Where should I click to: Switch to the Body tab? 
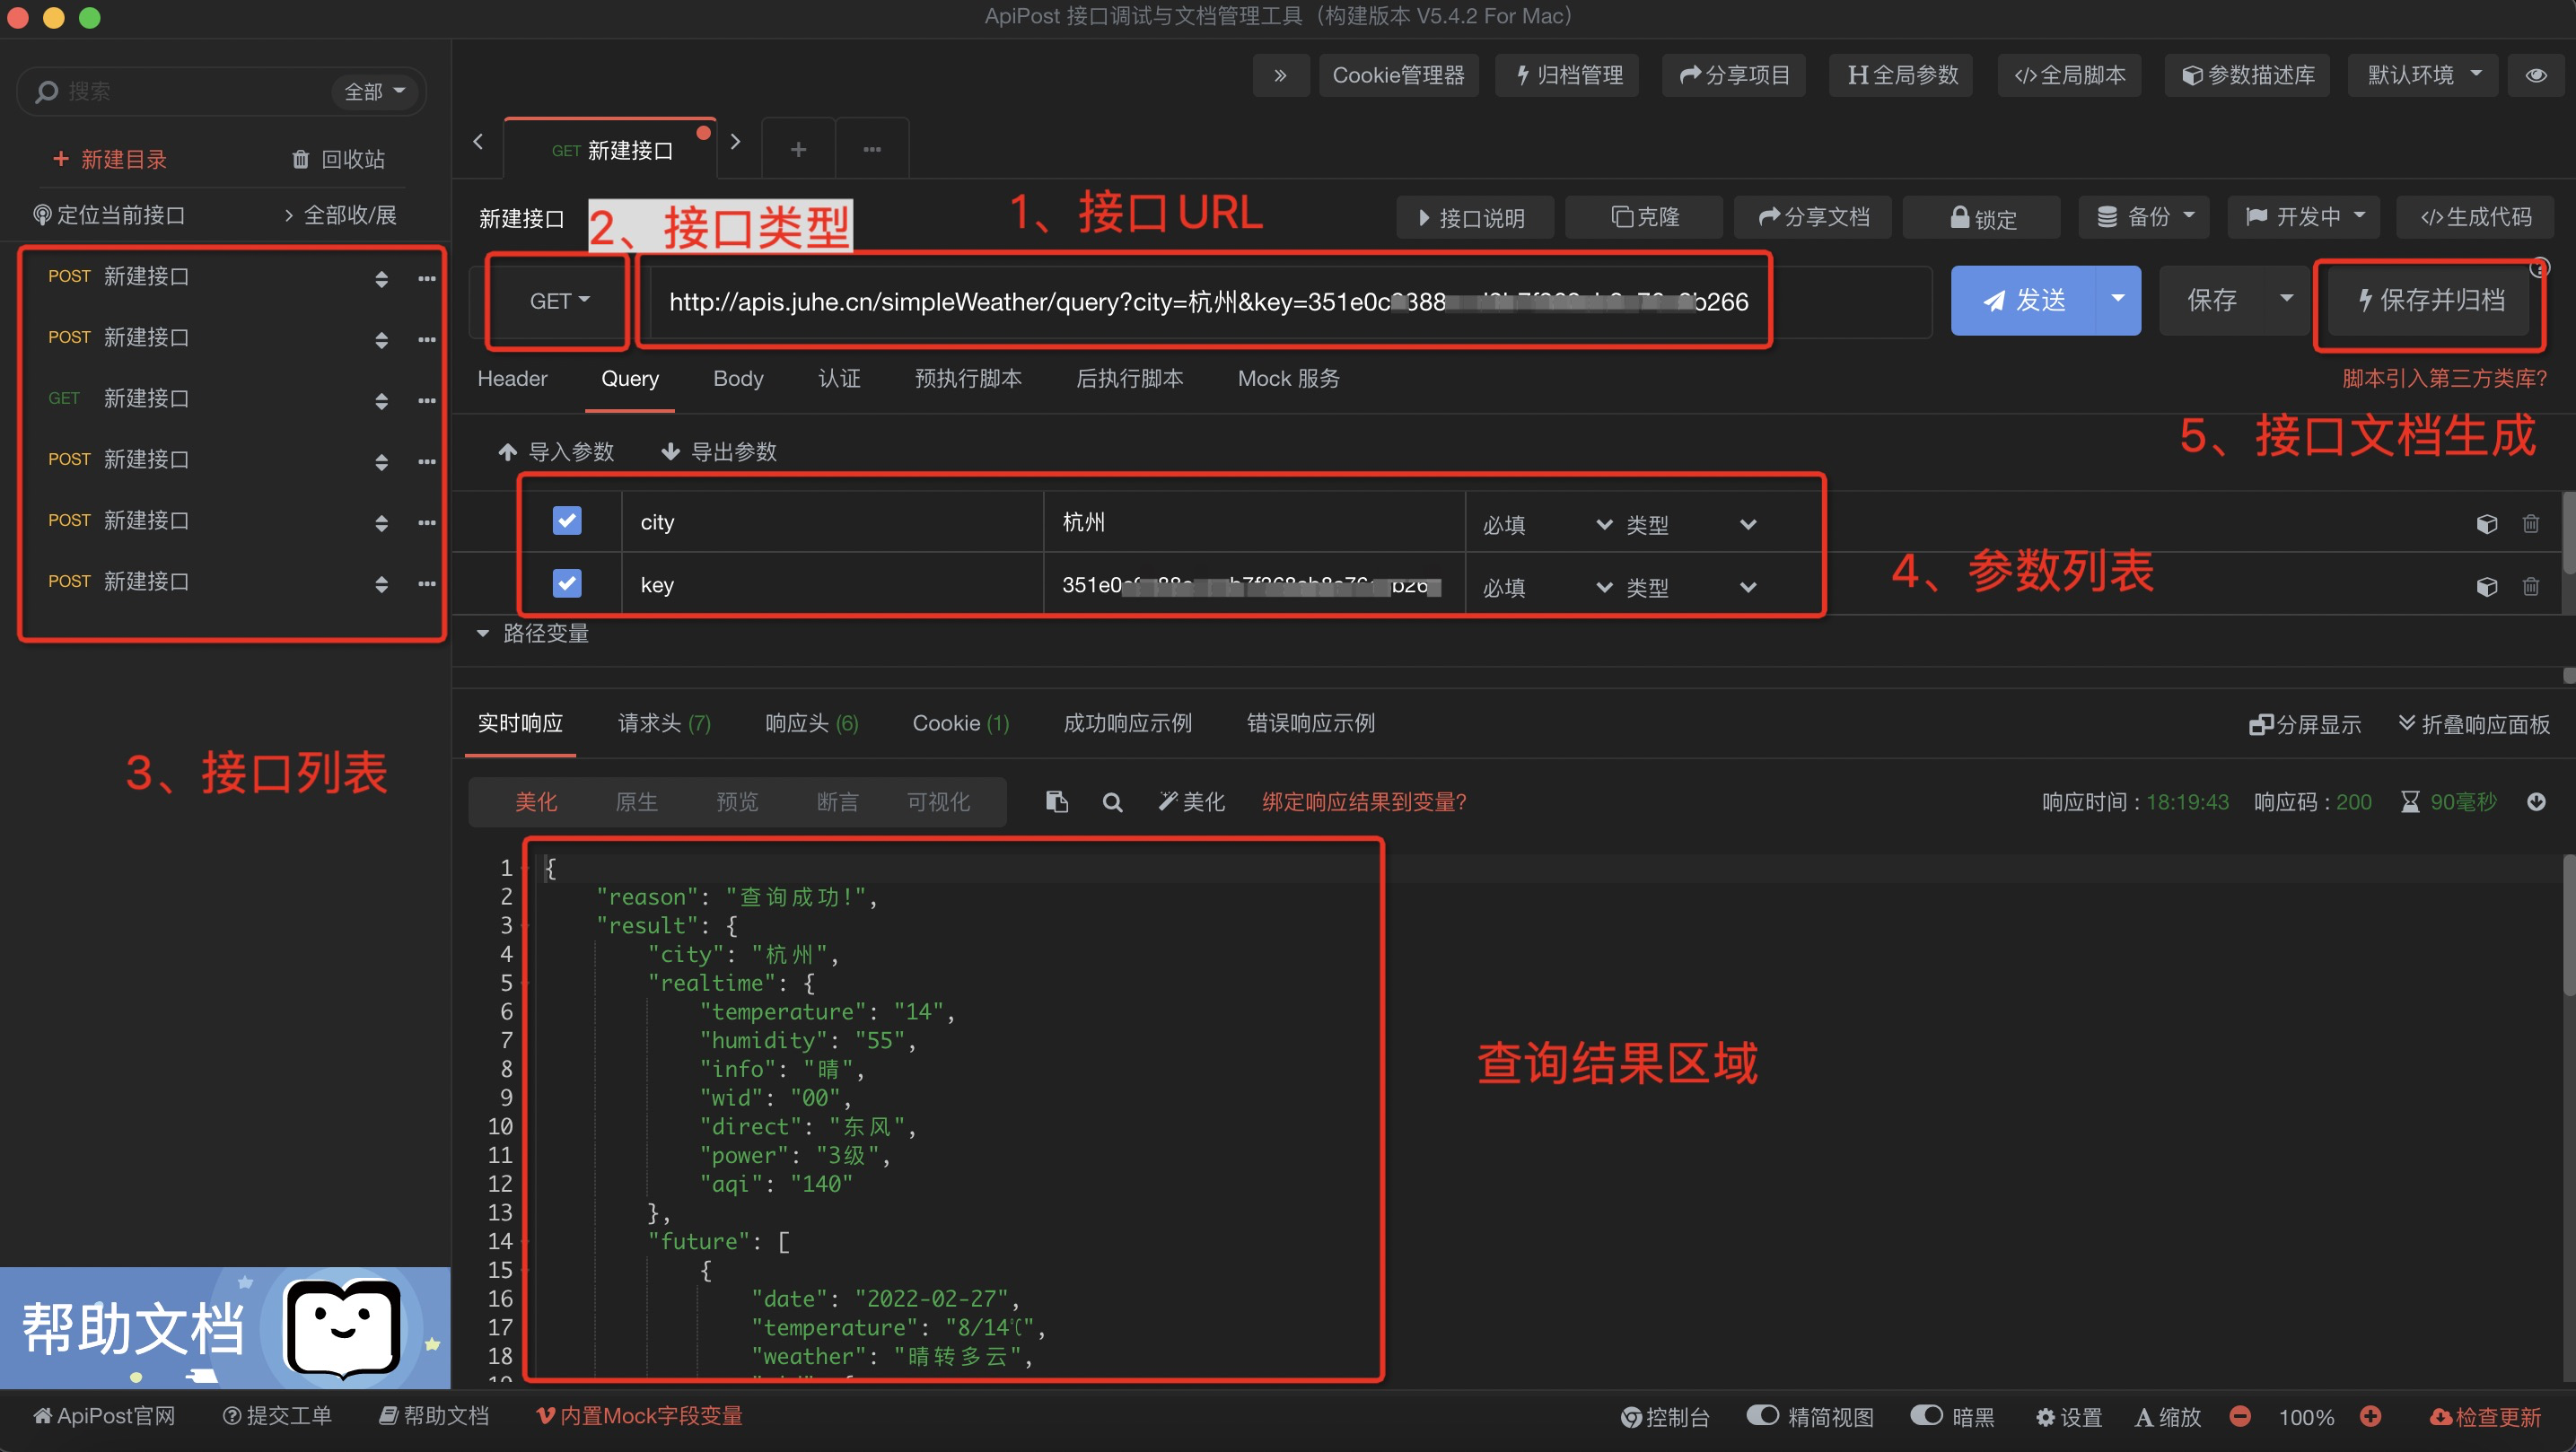click(738, 379)
